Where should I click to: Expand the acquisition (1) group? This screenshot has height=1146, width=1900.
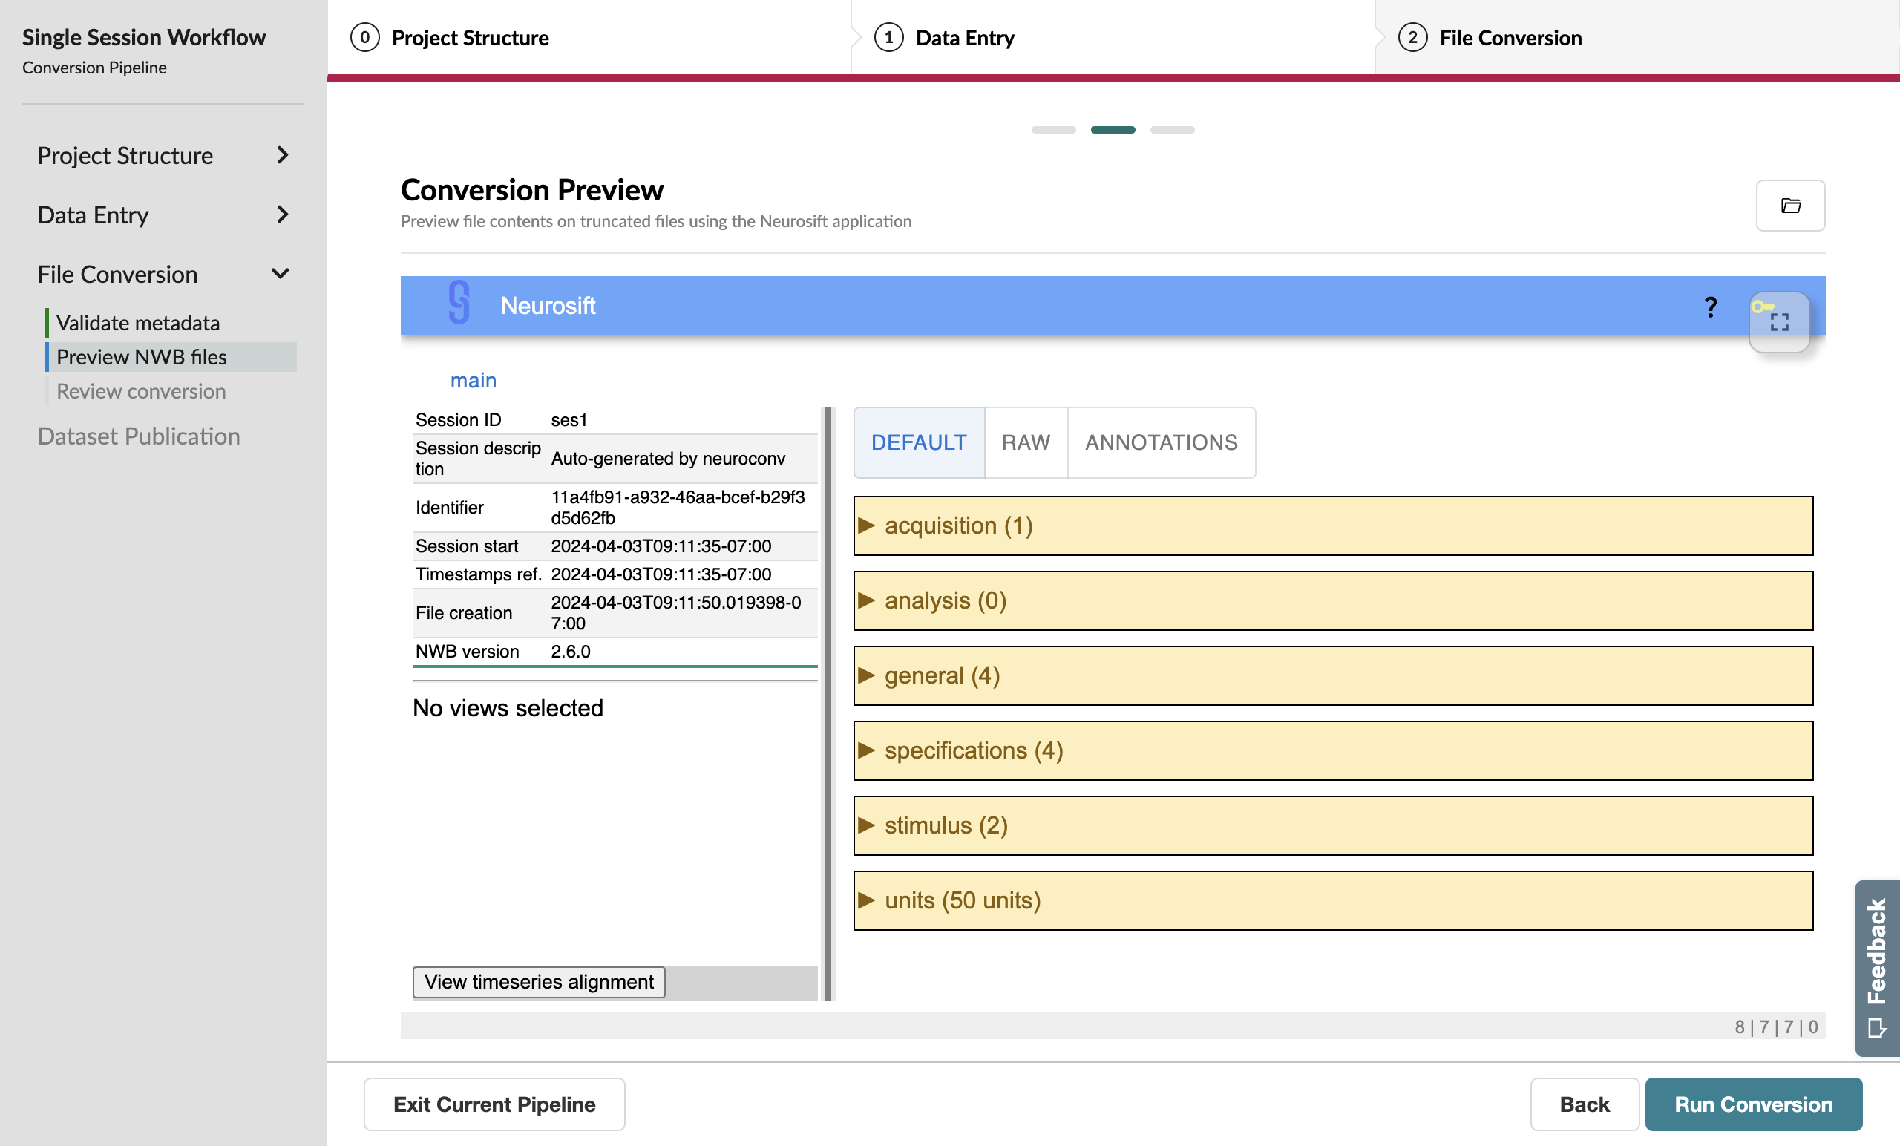click(1332, 525)
